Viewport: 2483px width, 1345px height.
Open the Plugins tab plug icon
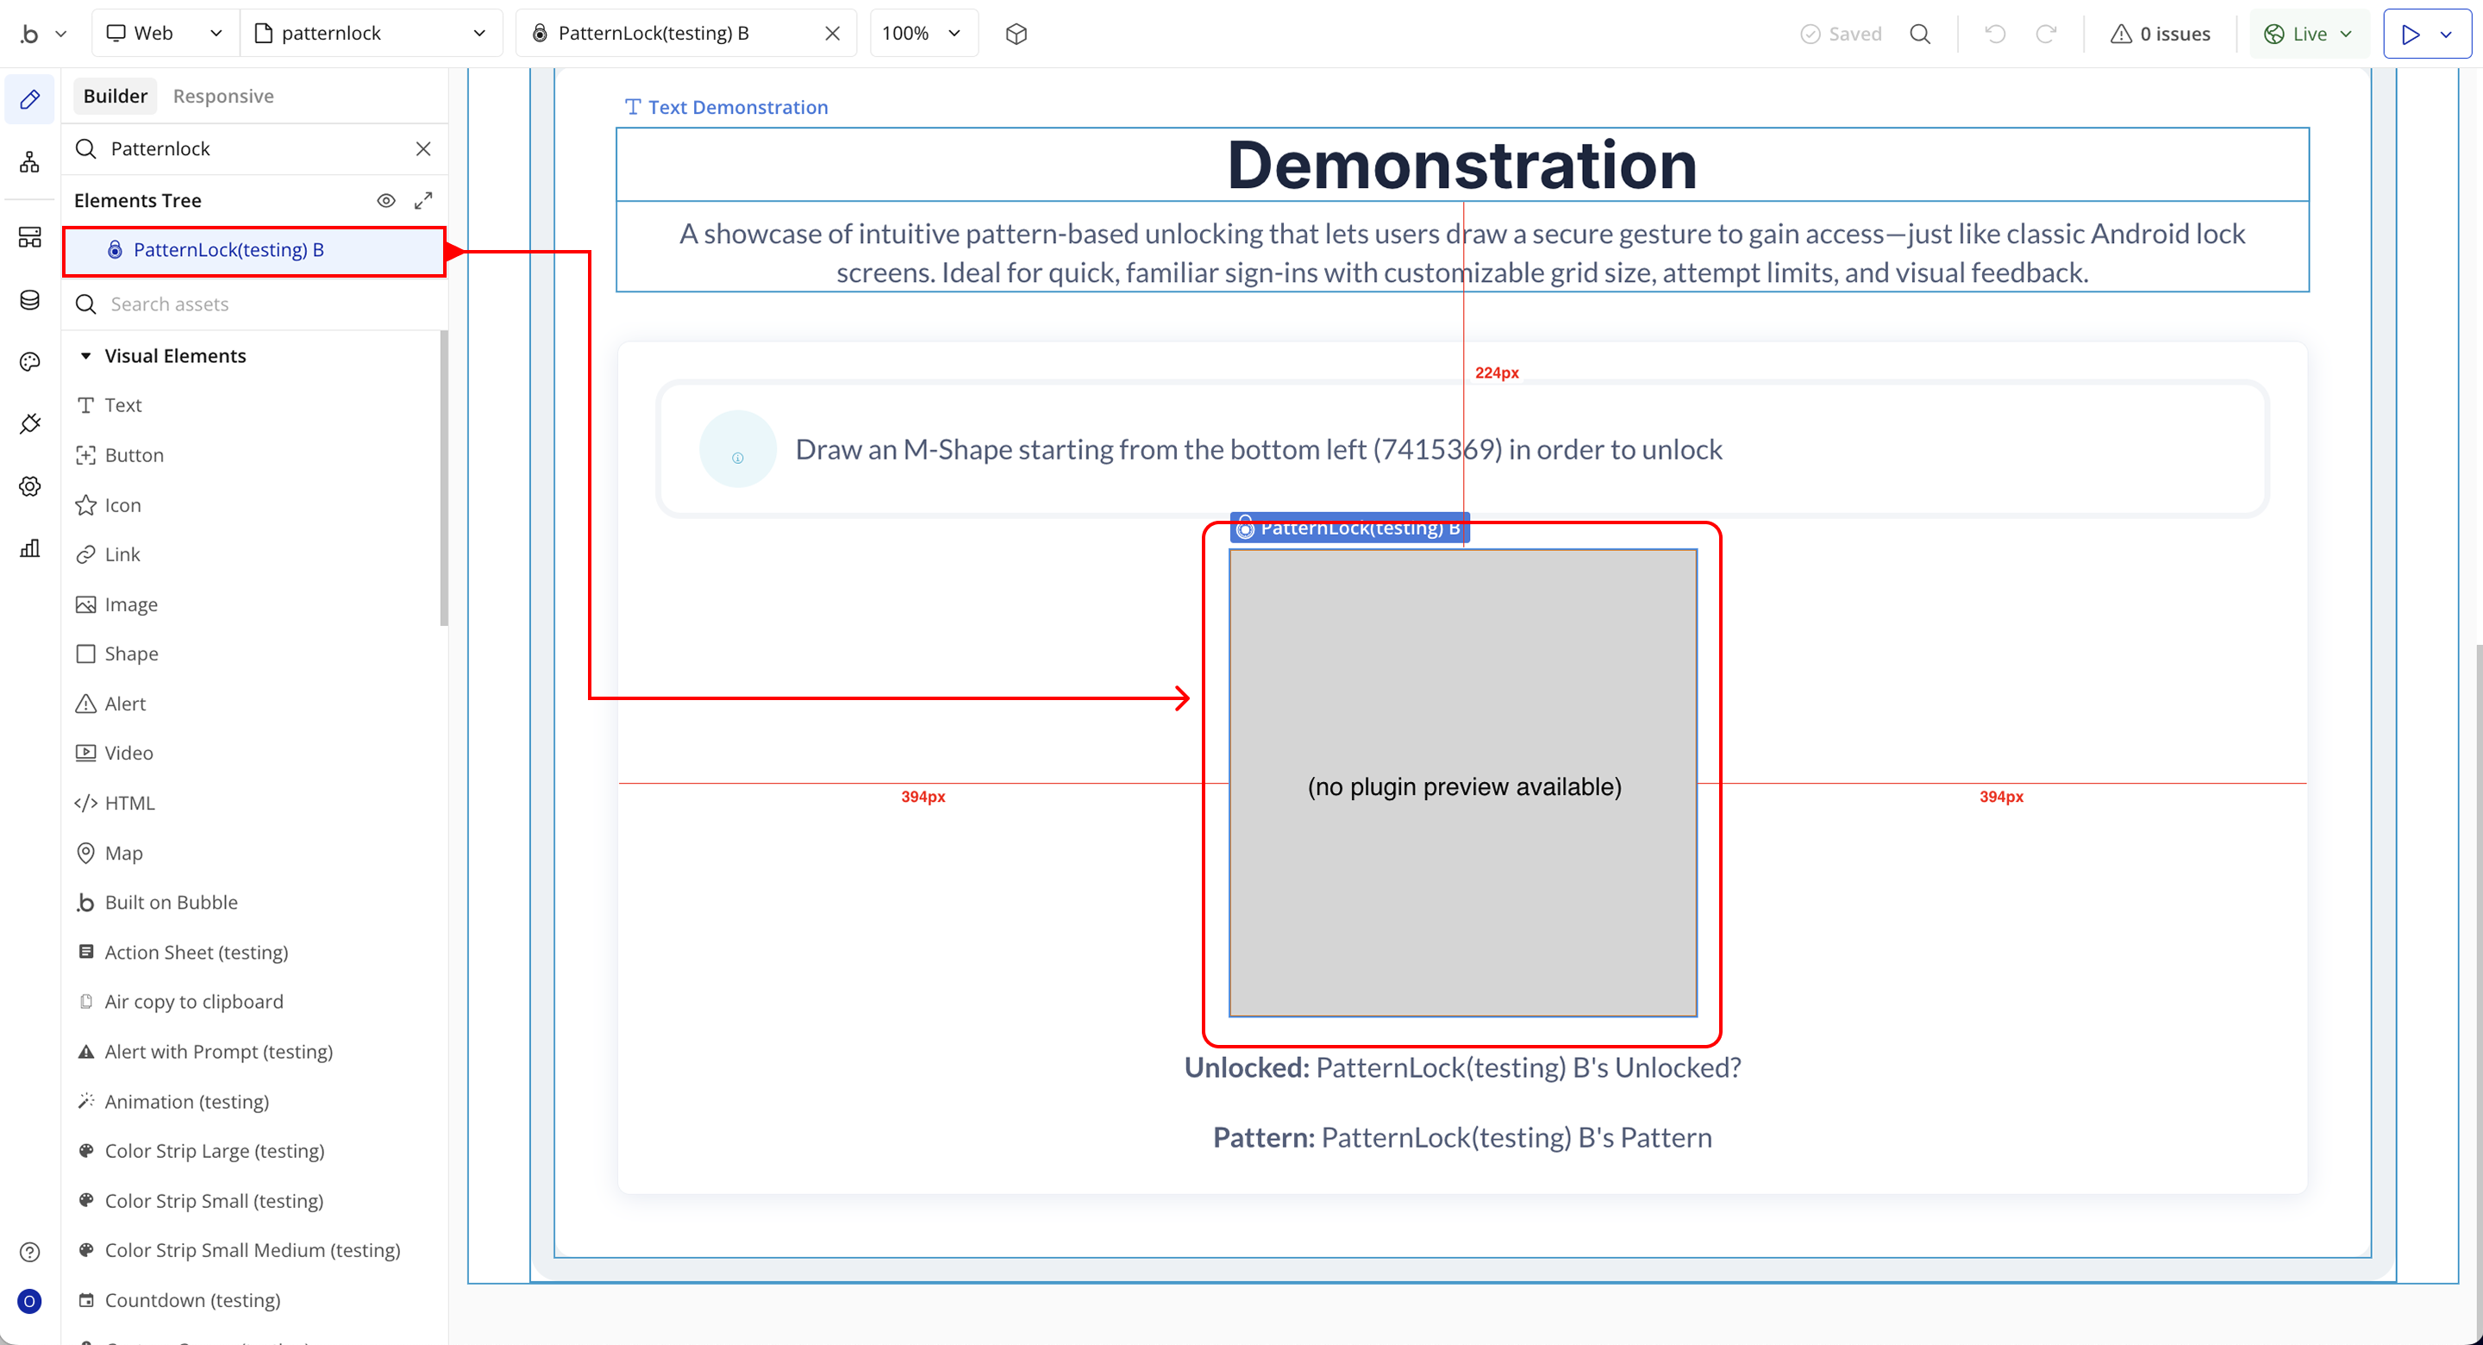pos(30,423)
